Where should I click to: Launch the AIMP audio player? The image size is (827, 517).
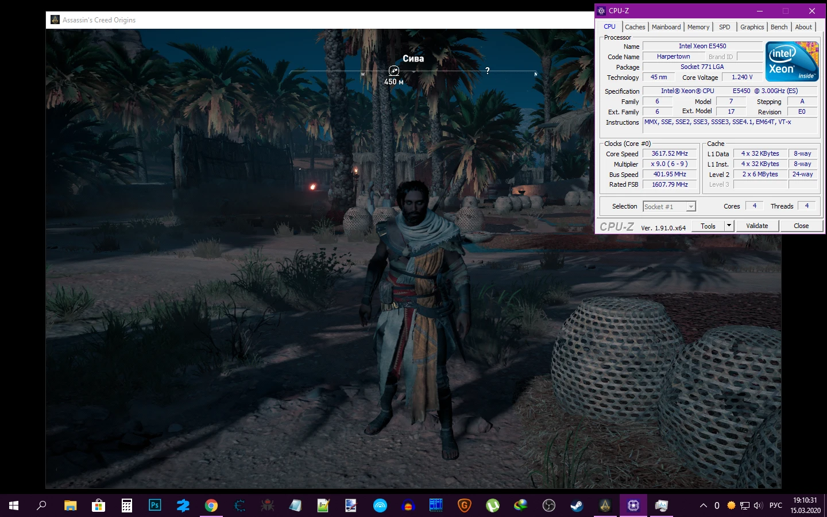click(x=408, y=506)
